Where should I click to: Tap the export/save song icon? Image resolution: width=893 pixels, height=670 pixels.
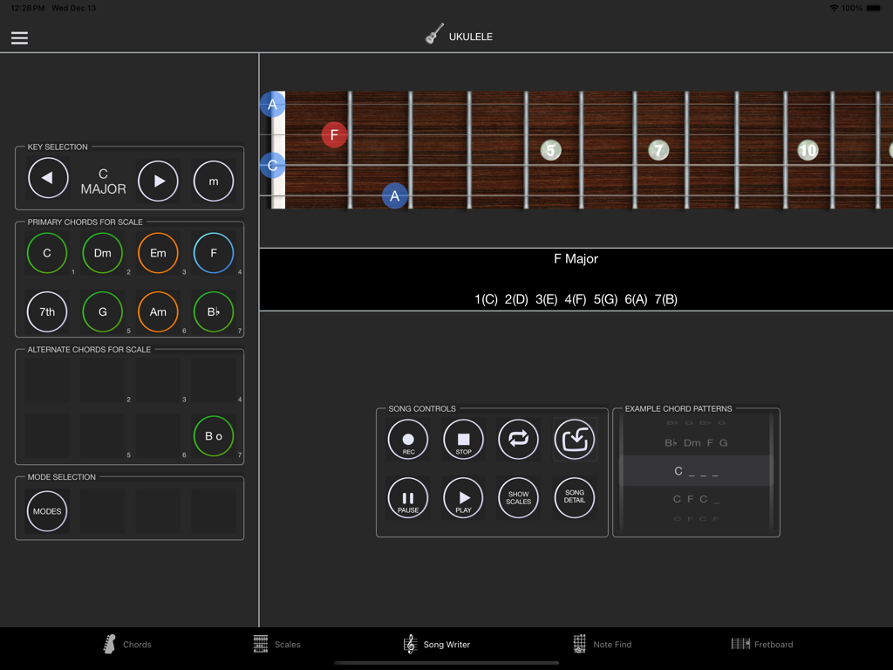pos(574,439)
